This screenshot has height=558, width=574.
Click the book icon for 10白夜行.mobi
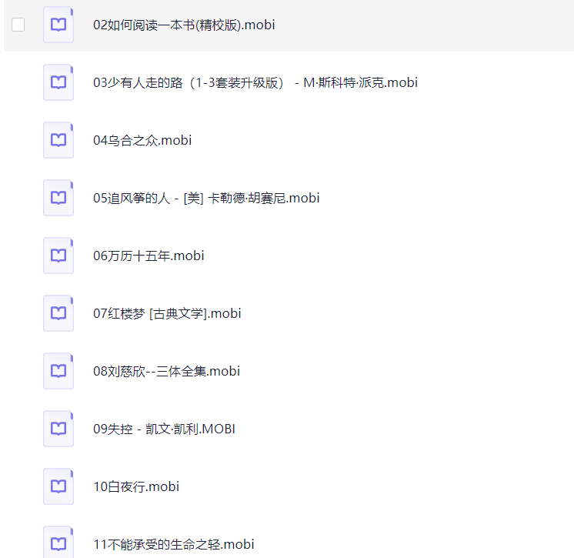(x=58, y=486)
